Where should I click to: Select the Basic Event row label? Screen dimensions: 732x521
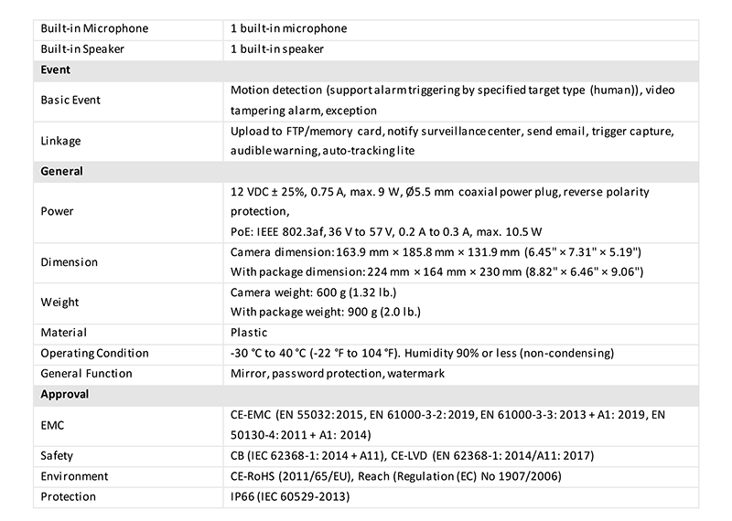71,100
